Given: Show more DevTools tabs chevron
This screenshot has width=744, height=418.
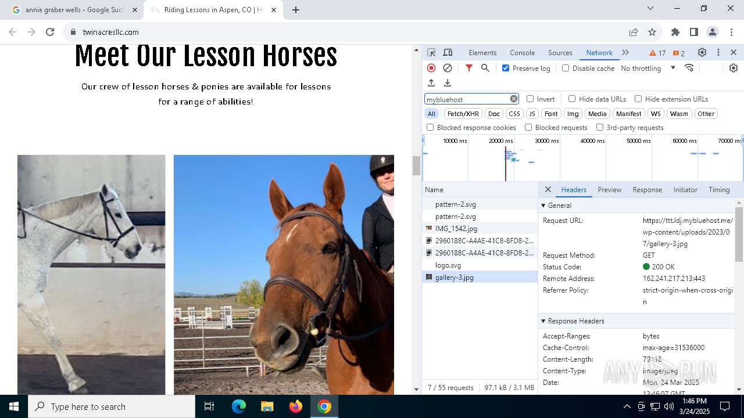Looking at the screenshot, I should (x=625, y=52).
